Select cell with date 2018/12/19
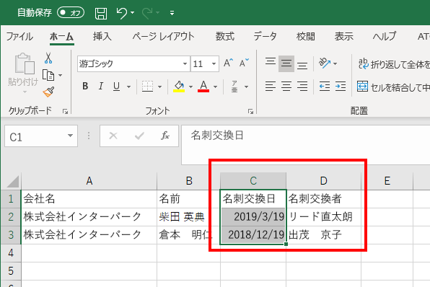Screen dimensions: 430x287 tap(253, 235)
